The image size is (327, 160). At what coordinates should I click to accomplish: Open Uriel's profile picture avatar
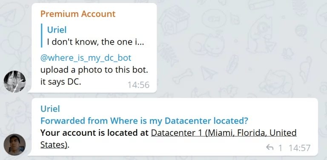coord(14,145)
